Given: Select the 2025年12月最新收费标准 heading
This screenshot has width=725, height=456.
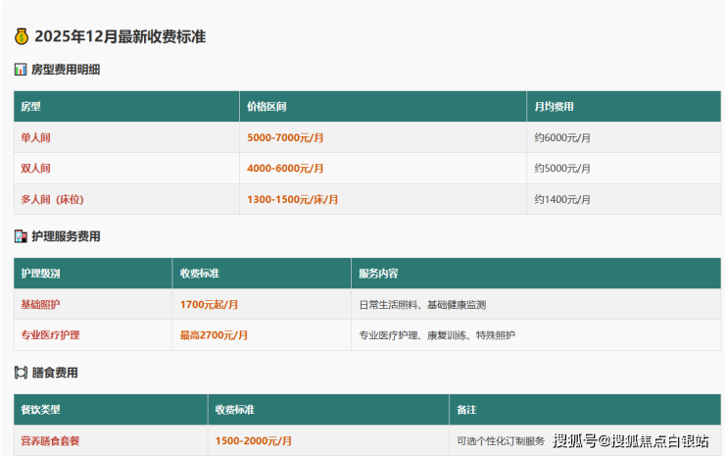Looking at the screenshot, I should [x=120, y=36].
